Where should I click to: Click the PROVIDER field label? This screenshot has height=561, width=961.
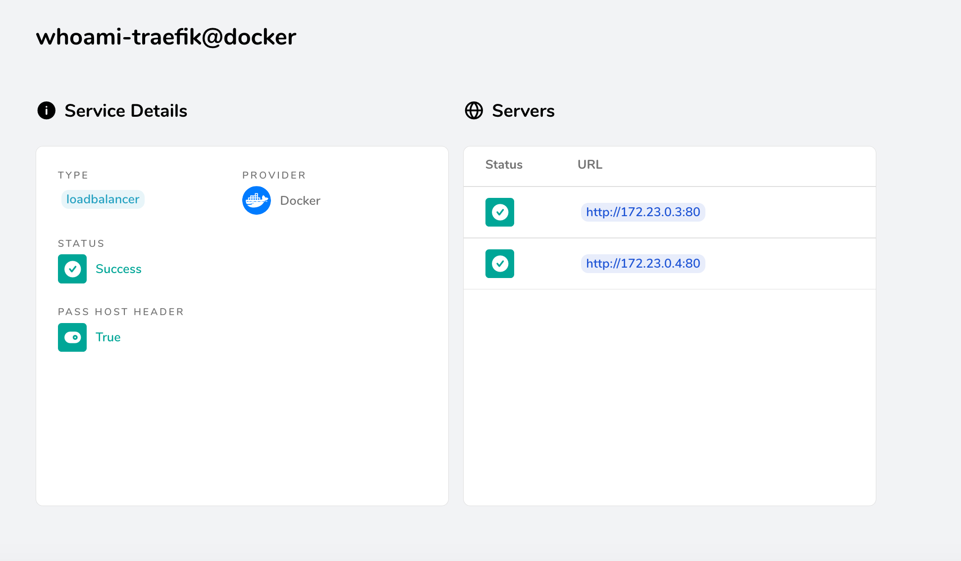click(274, 175)
